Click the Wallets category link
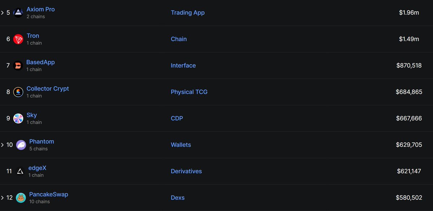 181,145
